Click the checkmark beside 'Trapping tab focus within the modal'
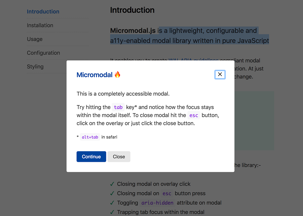 pos(112,212)
